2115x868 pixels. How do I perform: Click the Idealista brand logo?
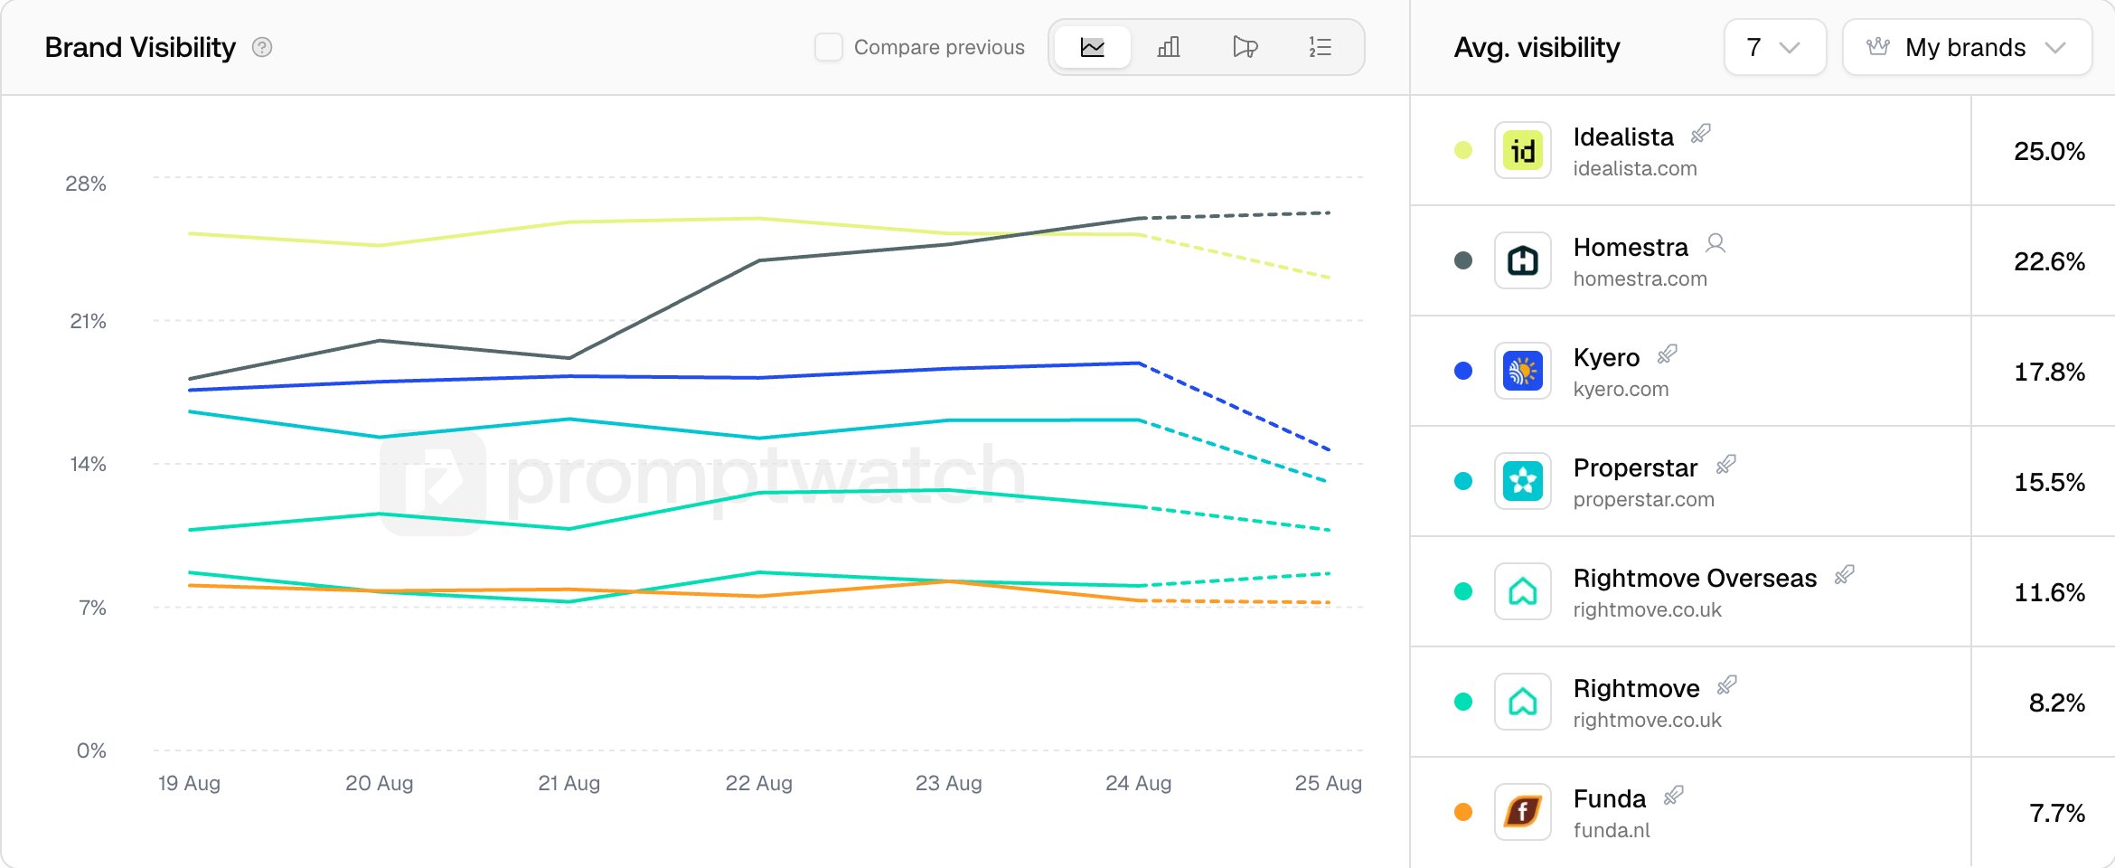pyautogui.click(x=1523, y=150)
